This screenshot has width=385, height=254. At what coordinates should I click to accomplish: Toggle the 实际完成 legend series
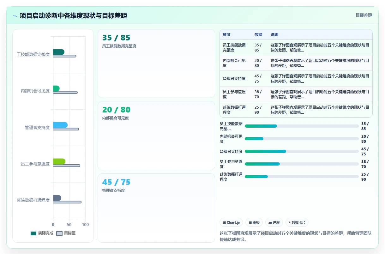(42, 233)
